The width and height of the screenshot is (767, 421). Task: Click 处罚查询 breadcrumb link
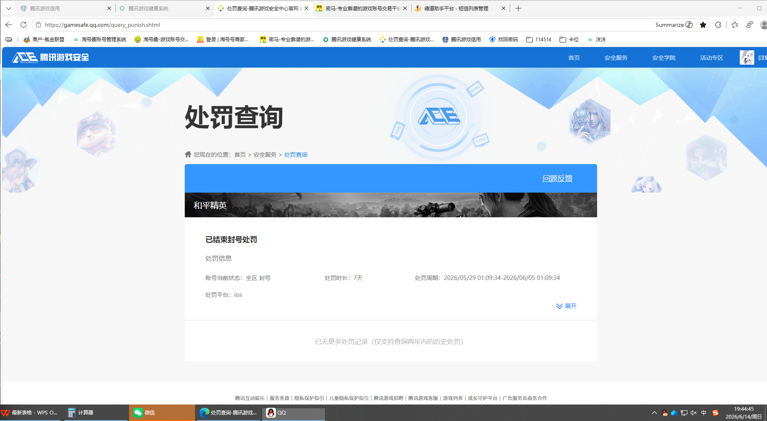(x=296, y=155)
